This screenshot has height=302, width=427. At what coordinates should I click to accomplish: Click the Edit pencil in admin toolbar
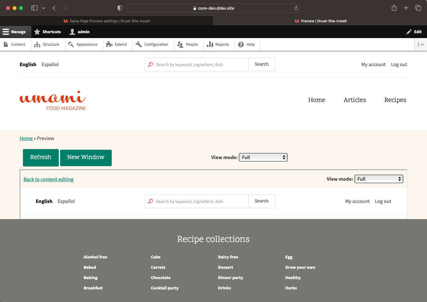(x=414, y=32)
